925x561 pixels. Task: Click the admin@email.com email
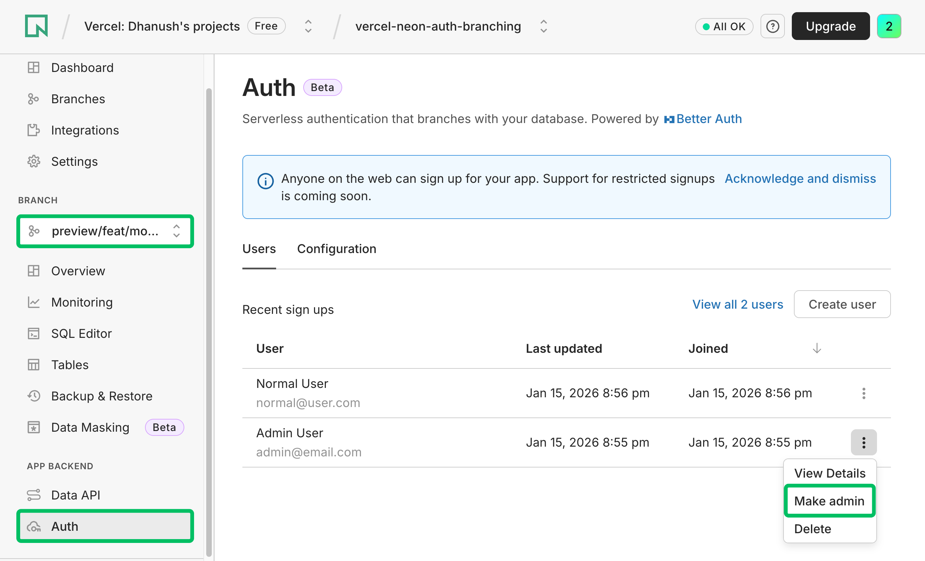click(x=308, y=452)
